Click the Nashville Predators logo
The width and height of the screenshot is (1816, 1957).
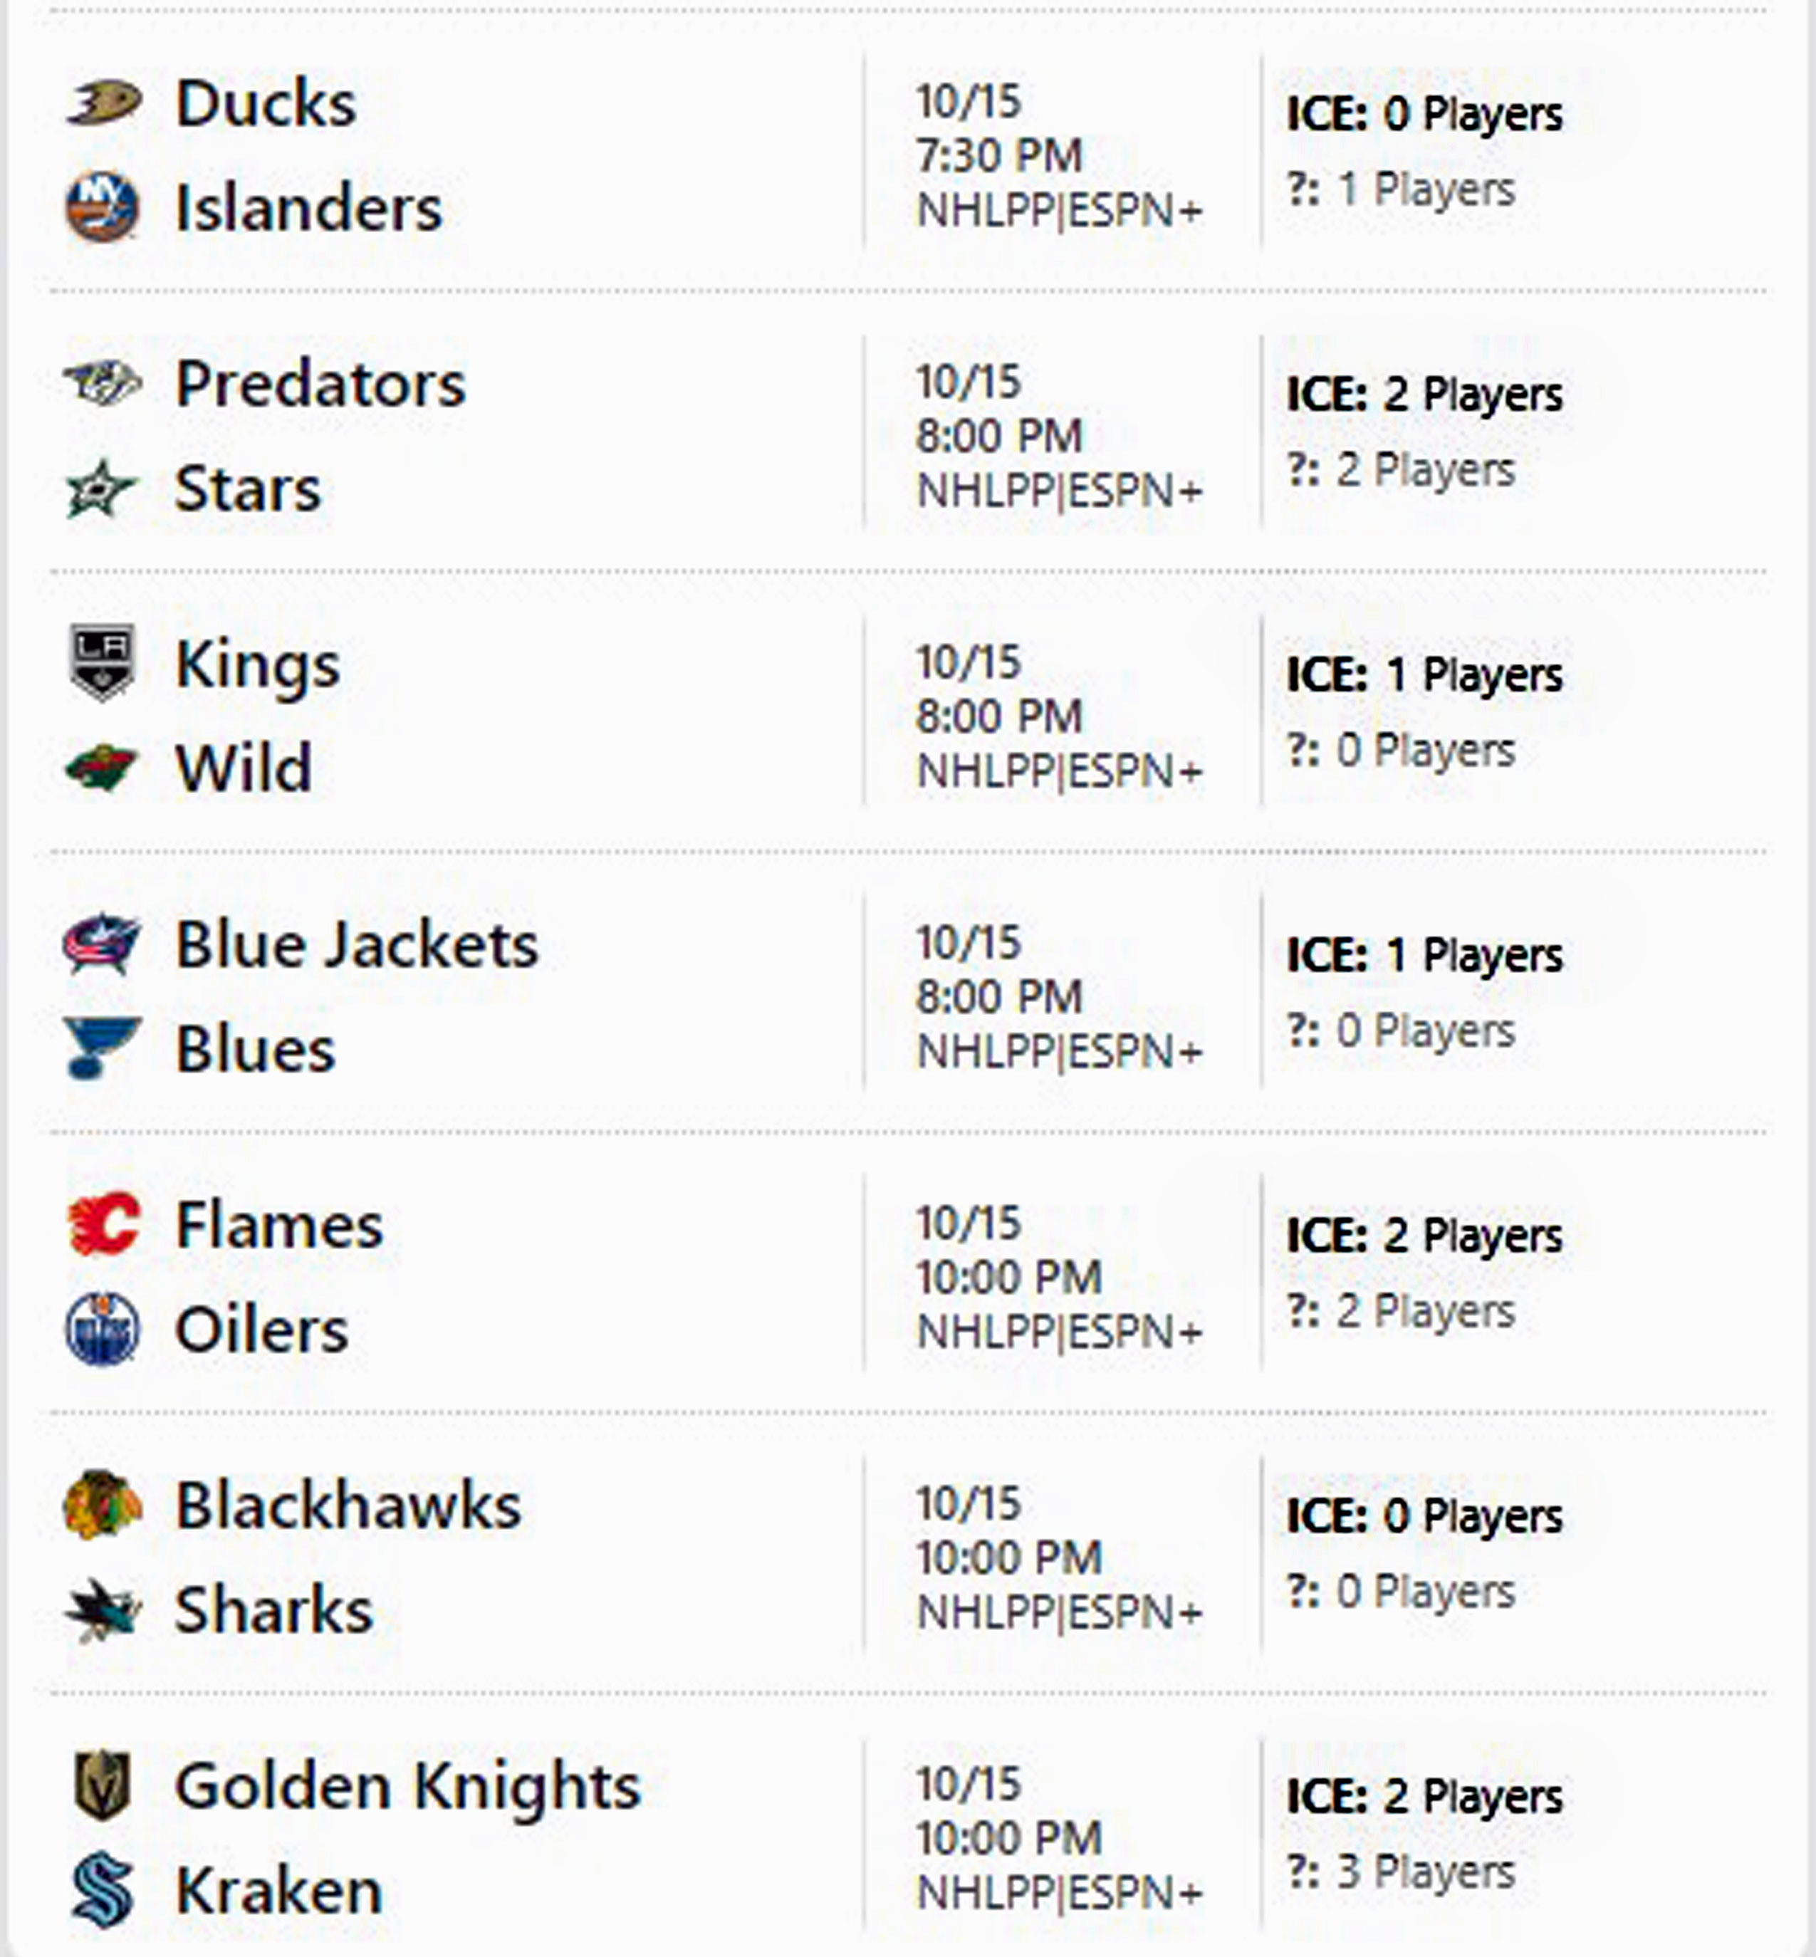click(x=103, y=382)
